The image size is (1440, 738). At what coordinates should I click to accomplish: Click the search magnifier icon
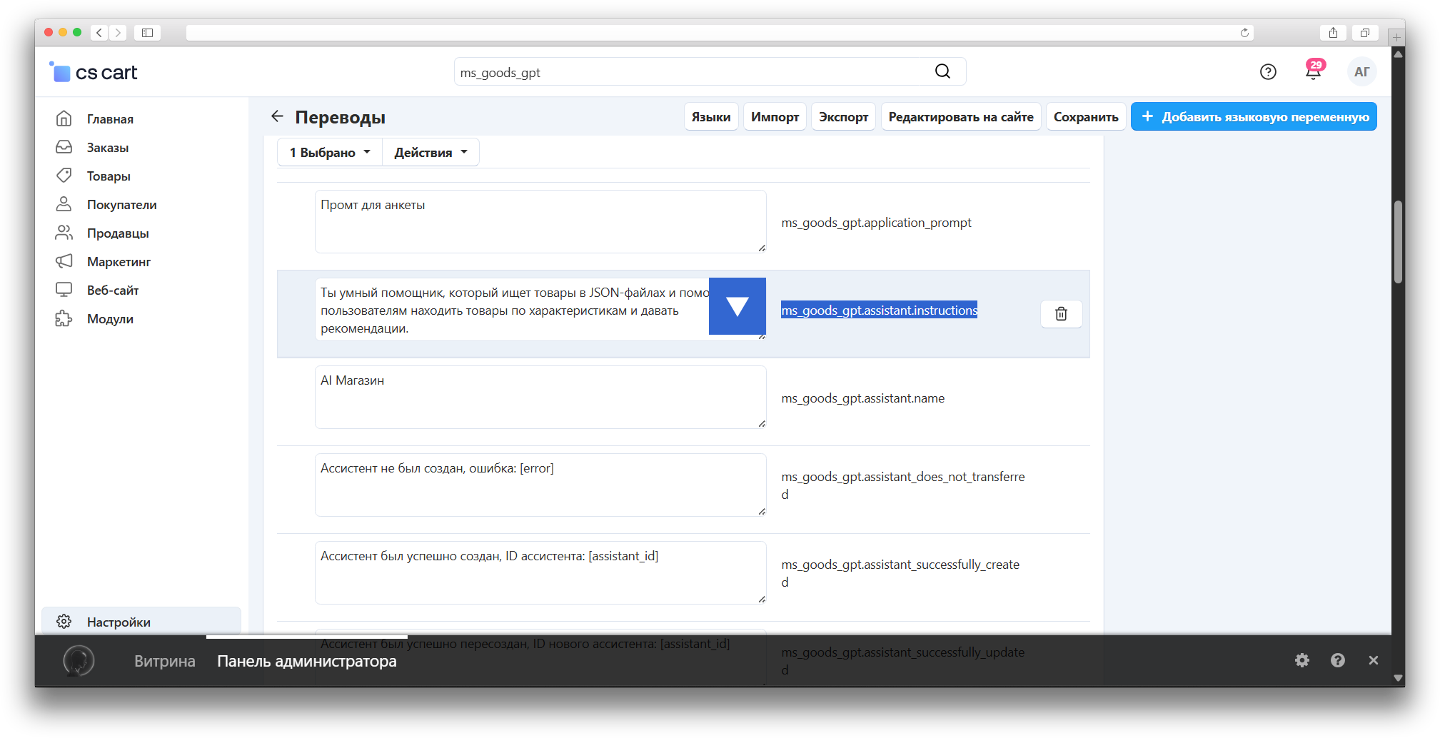point(942,71)
